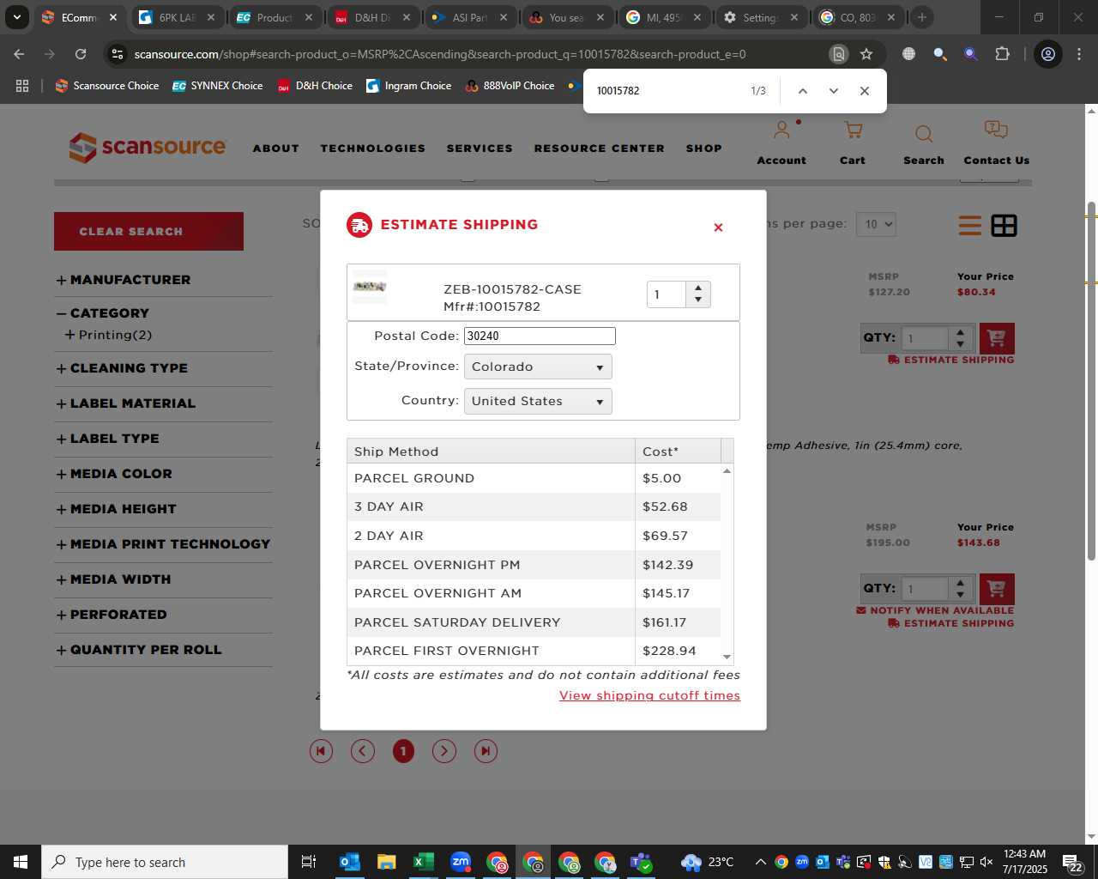
Task: Reload the browser page
Action: pos(81,54)
